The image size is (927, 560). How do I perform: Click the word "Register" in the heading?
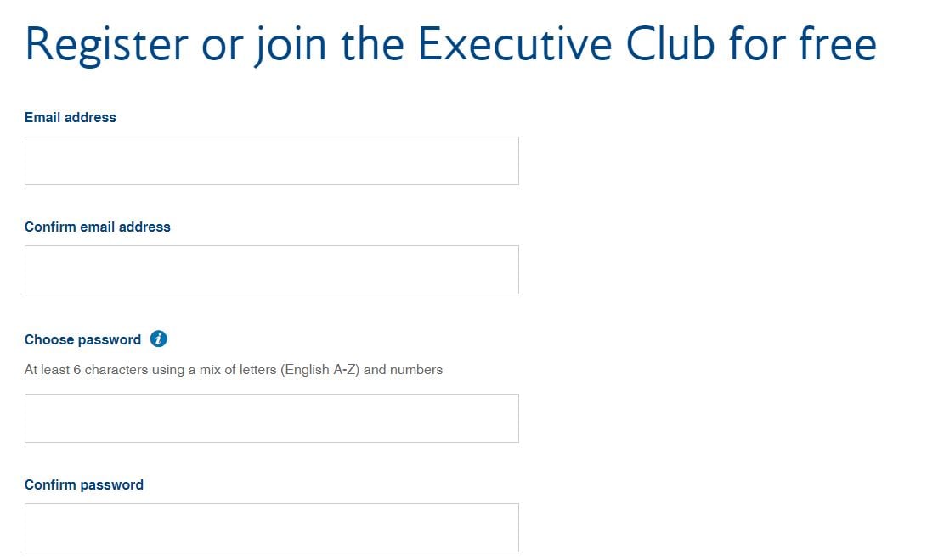[106, 46]
